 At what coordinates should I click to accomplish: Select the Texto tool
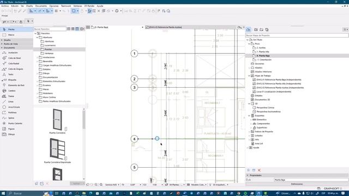16,75
